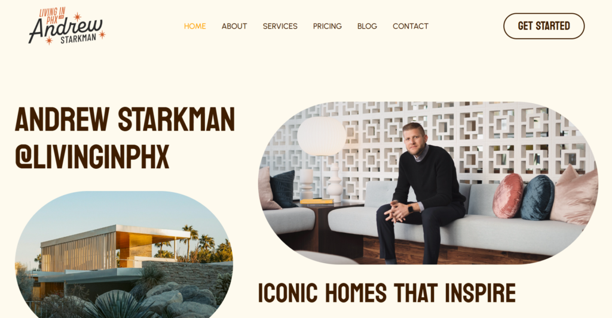Go to the HOME page
612x318 pixels.
coord(195,26)
